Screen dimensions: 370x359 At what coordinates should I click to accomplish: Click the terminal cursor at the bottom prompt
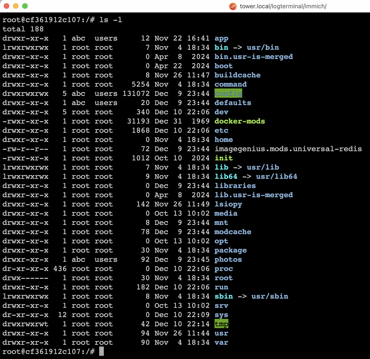[101, 351]
